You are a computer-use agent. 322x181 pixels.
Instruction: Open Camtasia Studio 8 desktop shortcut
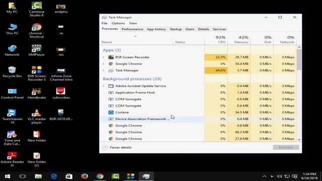click(37, 9)
